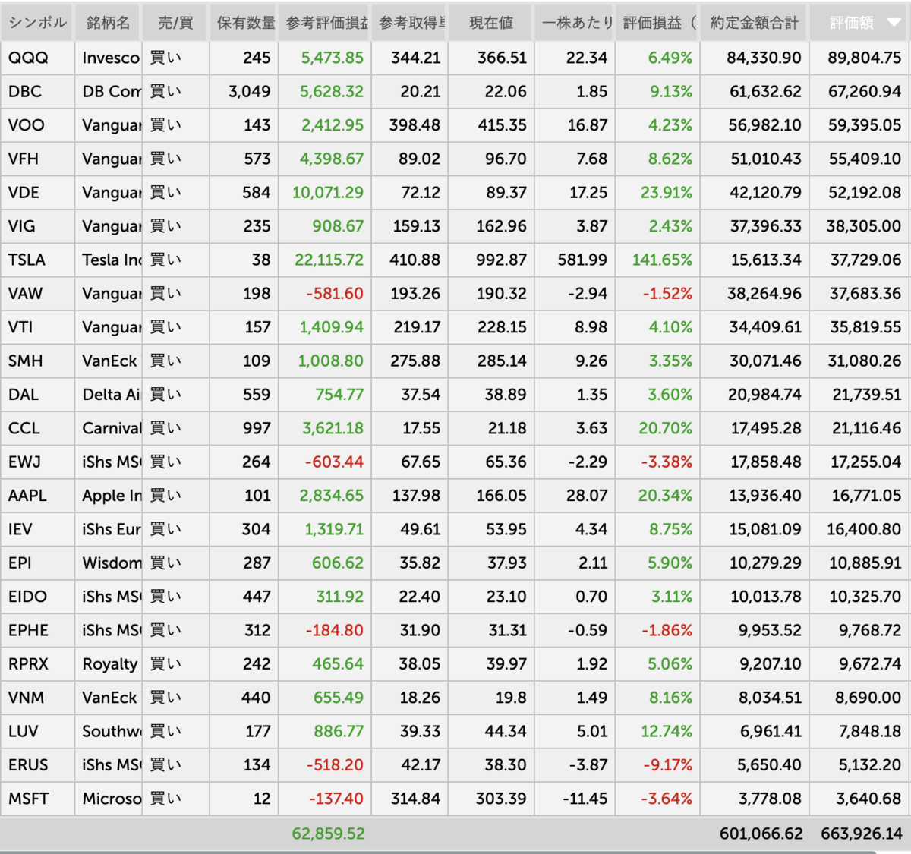Click AAPL acquisition price 137.98
Screen dimensions: 911x854
[416, 496]
